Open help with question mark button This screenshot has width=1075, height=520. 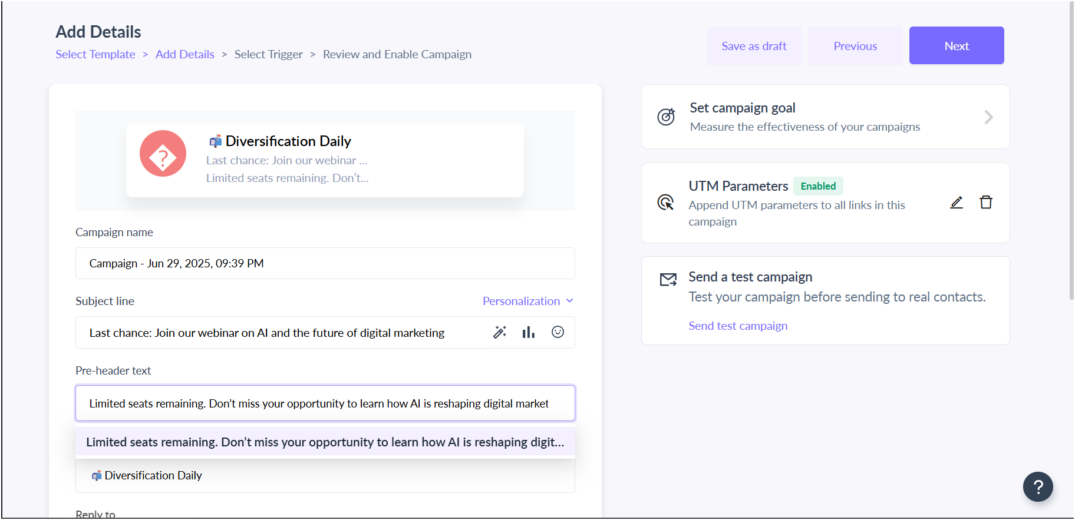click(x=1038, y=486)
